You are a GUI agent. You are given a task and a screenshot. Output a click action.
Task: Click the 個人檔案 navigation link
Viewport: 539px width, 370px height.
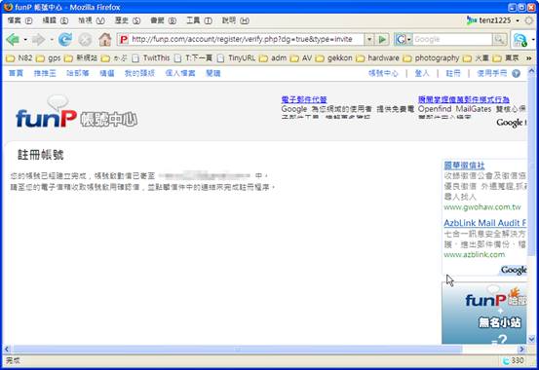tap(180, 73)
